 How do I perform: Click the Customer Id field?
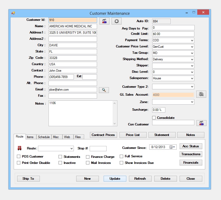click(x=73, y=20)
